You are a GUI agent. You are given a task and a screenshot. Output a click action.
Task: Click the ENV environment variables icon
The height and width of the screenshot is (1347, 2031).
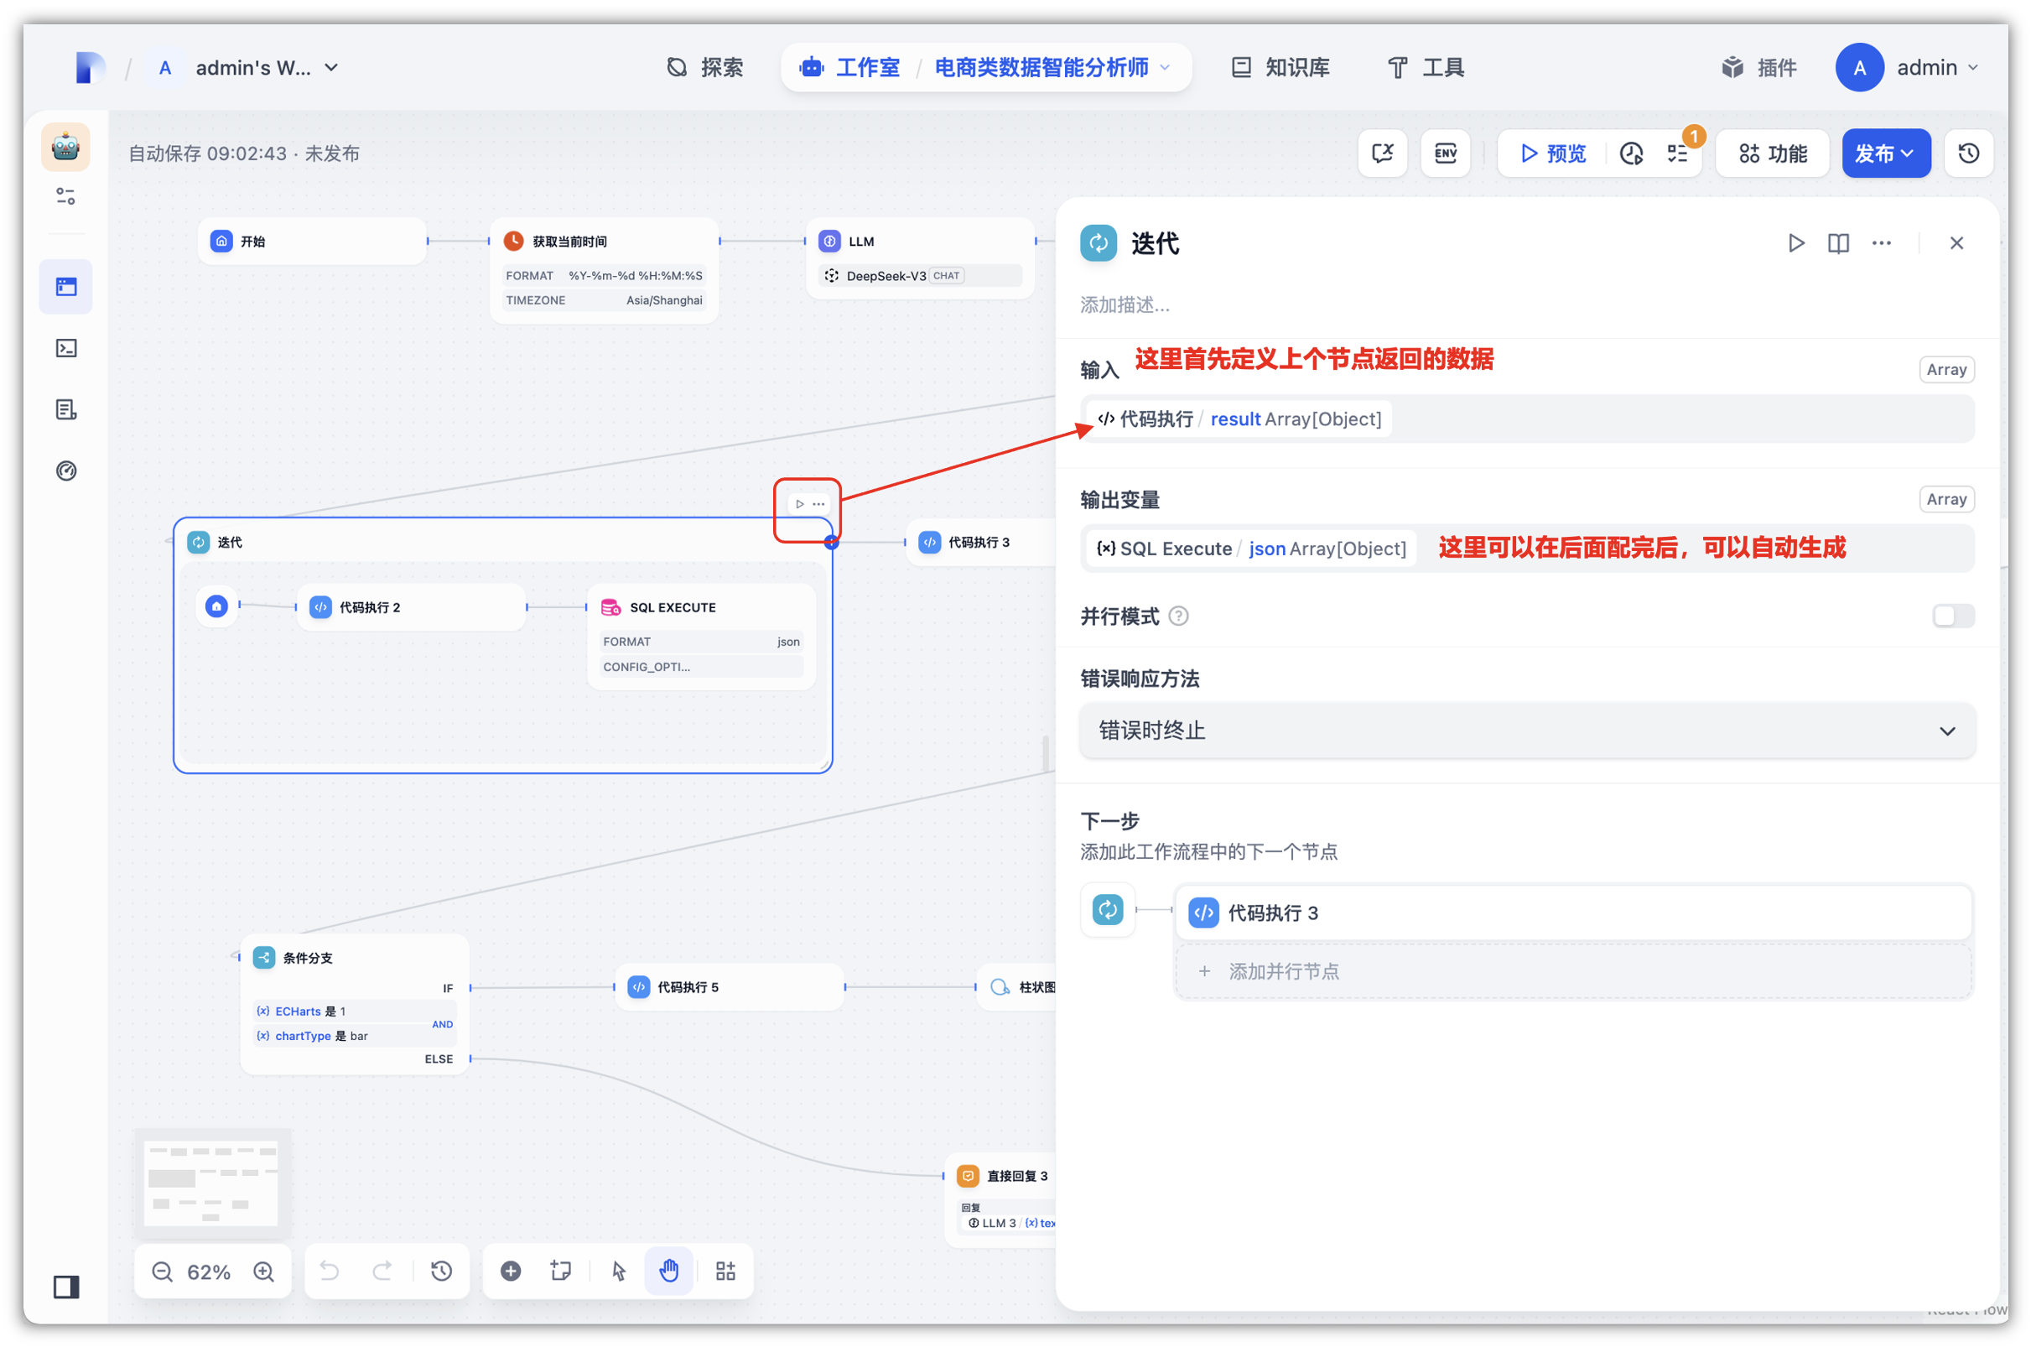(1446, 153)
